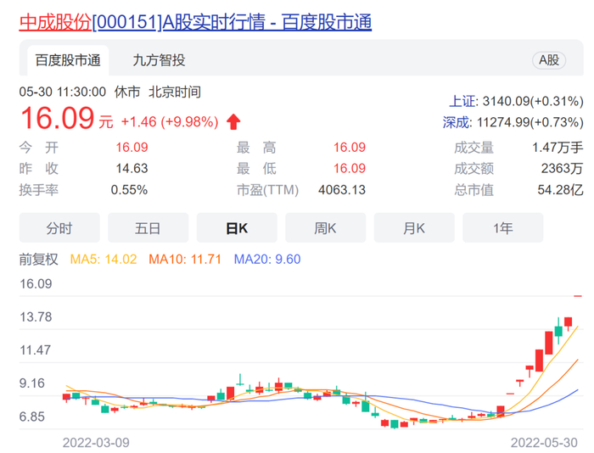Switch to the 百度股市通 tab
Image resolution: width=594 pixels, height=453 pixels.
click(68, 60)
